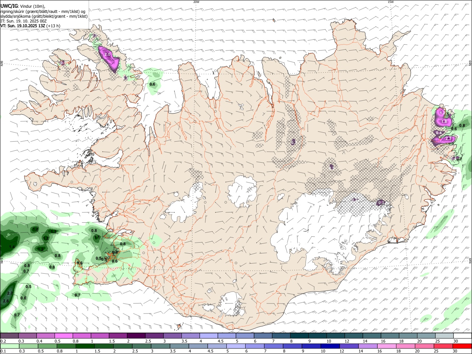The height and width of the screenshot is (354, 472).
Task: Click the 'UWC/IG' title label
Action: 8,6
